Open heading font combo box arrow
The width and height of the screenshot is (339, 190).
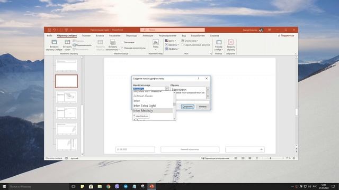tap(167, 89)
